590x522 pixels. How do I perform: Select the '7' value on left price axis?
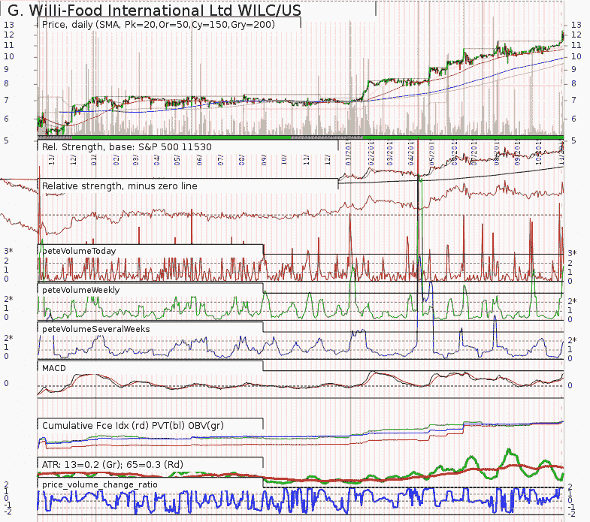click(x=6, y=100)
